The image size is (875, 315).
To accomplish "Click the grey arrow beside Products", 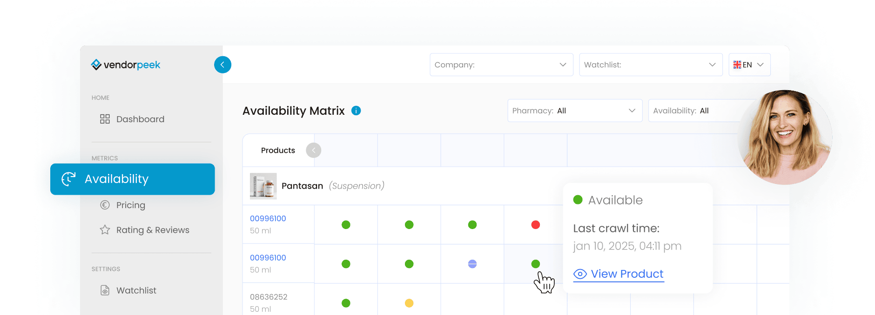I will click(x=313, y=150).
